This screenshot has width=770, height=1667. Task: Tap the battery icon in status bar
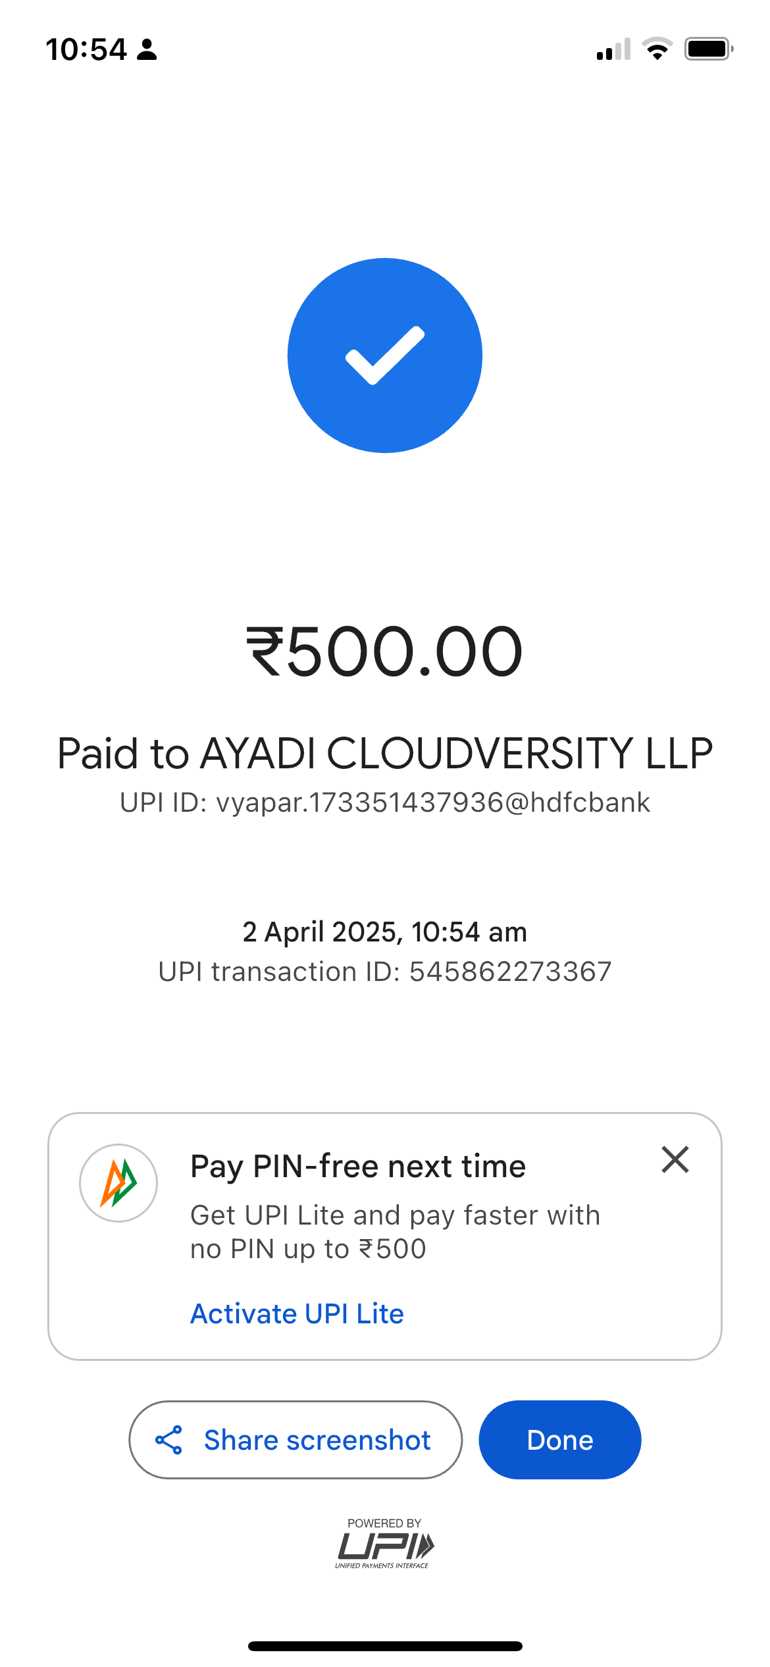pyautogui.click(x=708, y=49)
